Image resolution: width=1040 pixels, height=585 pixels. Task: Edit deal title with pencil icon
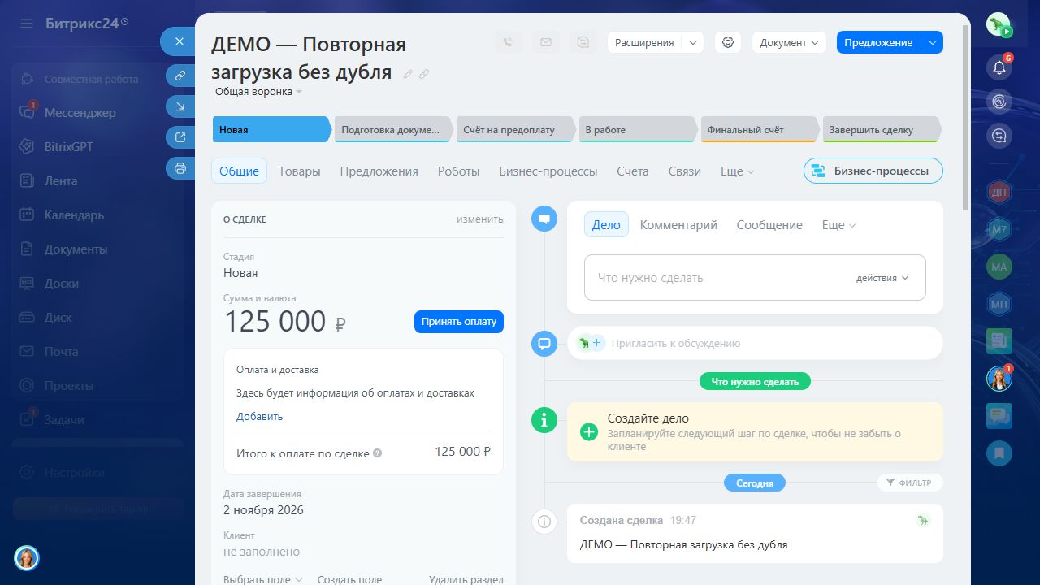point(408,73)
